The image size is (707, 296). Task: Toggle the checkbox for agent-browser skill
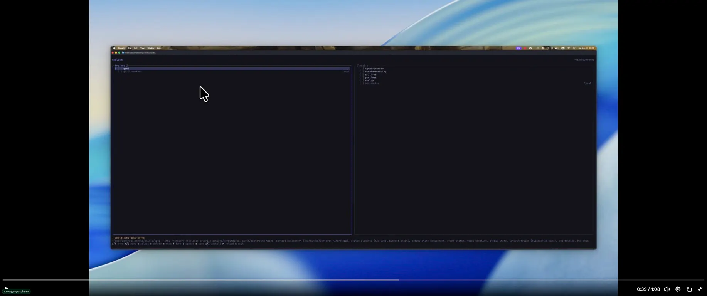coord(361,69)
